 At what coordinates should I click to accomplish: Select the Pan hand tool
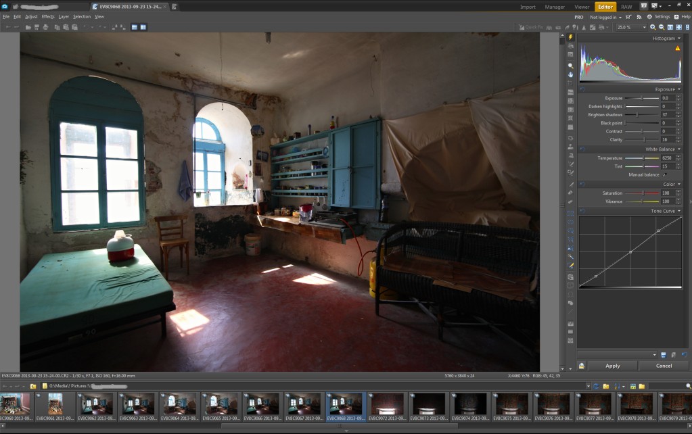571,74
